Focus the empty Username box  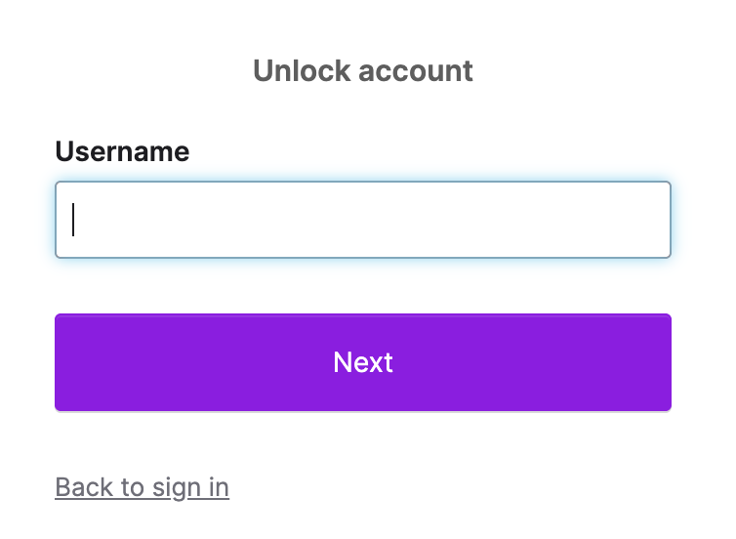pos(362,220)
